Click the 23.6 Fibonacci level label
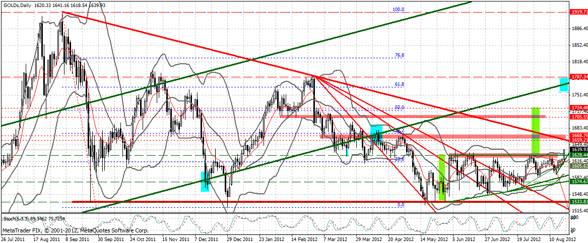 400,159
